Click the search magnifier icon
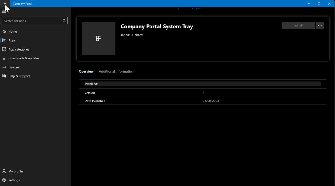Screen dimensions: 335x186 click(x=64, y=21)
